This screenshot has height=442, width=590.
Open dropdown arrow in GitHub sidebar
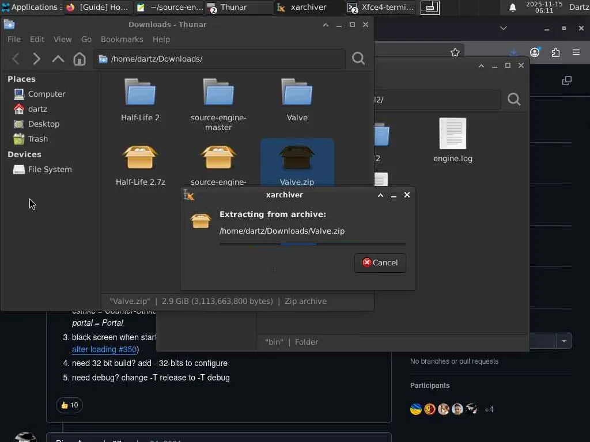tap(564, 341)
